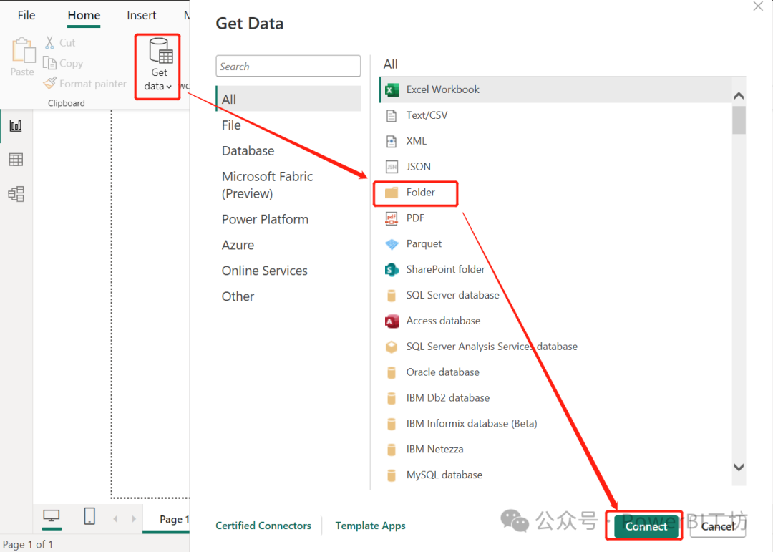Select the All category
This screenshot has width=773, height=552.
288,99
